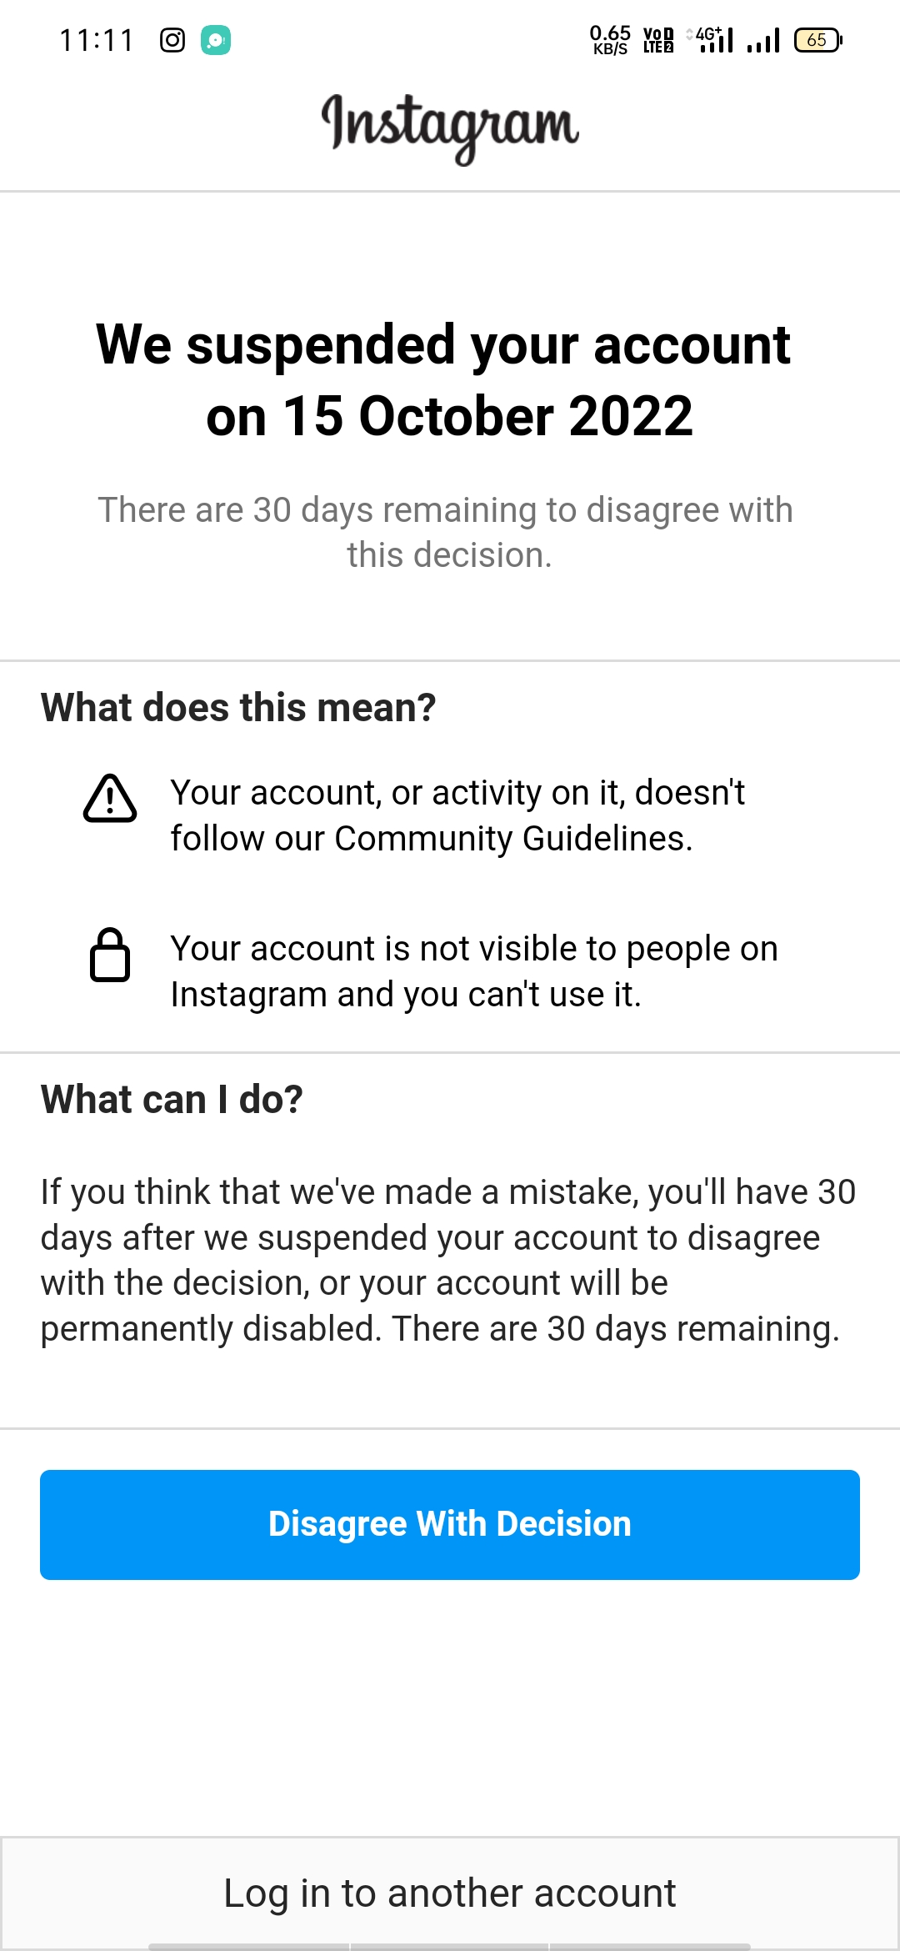Open Log in to another account
Screen dimensions: 900x1951
point(450,1891)
